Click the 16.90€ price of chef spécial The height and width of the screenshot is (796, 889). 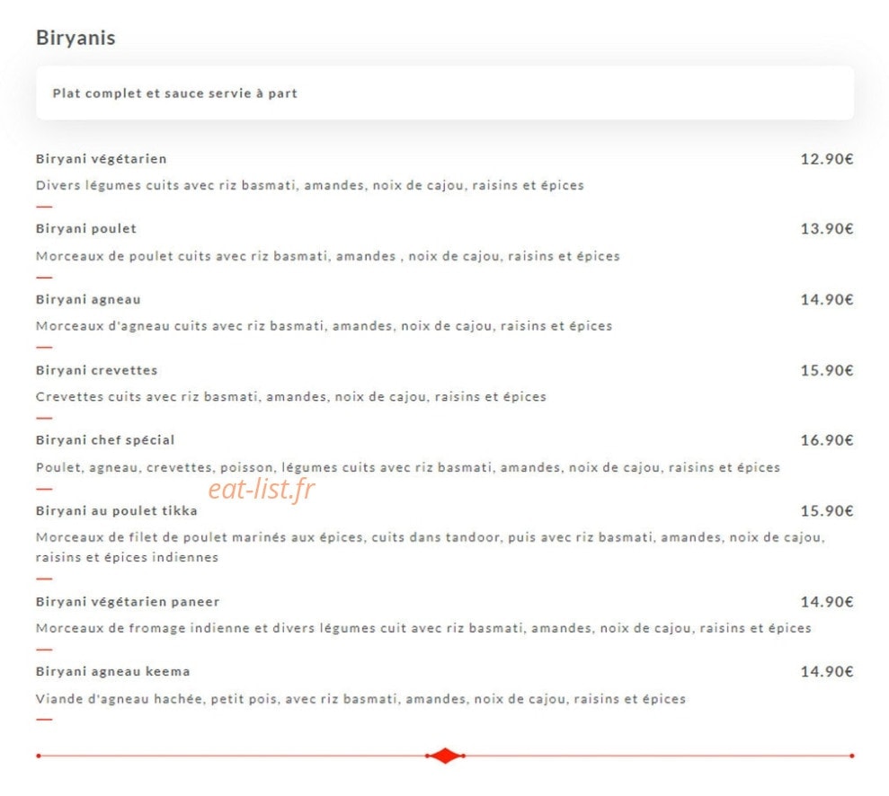click(x=827, y=440)
